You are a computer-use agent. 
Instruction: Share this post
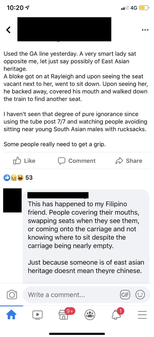129,161
